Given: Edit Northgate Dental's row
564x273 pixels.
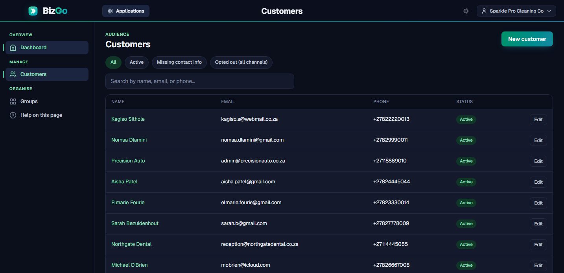Looking at the screenshot, I should point(538,245).
